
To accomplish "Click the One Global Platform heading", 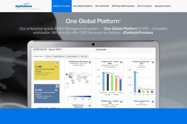I will [x=93, y=21].
